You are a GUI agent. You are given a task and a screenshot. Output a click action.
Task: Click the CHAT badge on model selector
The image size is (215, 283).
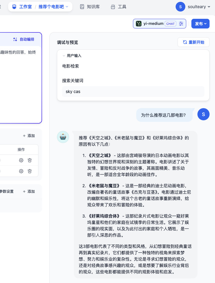click(170, 24)
